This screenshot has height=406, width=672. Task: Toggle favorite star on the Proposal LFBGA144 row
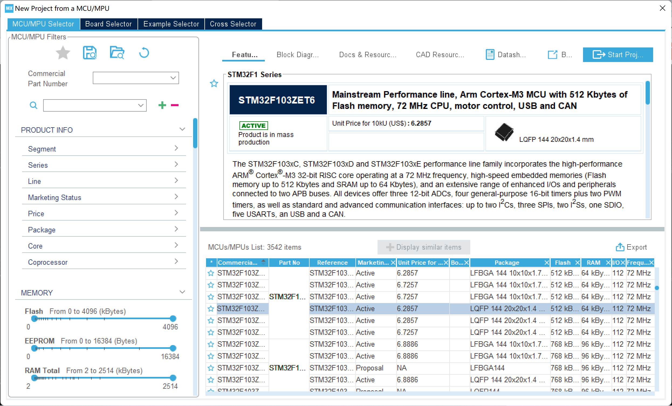(211, 368)
